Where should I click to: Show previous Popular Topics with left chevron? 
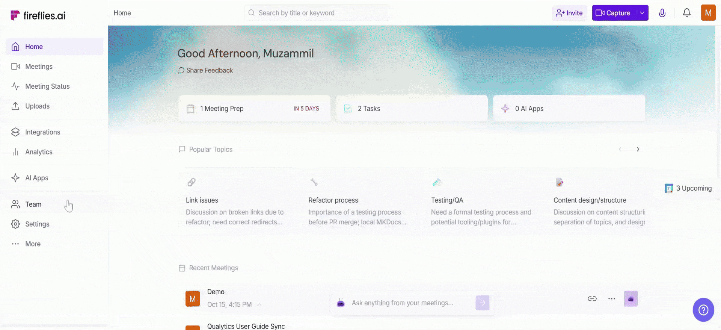click(x=620, y=149)
